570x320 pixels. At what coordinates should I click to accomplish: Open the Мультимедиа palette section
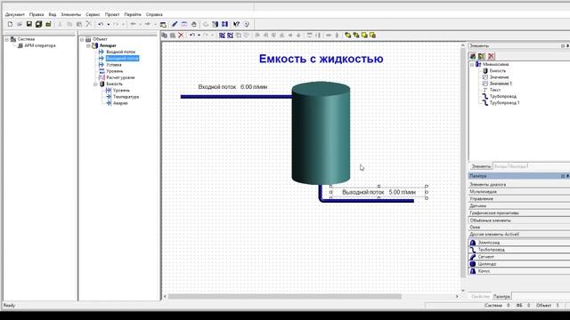click(519, 192)
